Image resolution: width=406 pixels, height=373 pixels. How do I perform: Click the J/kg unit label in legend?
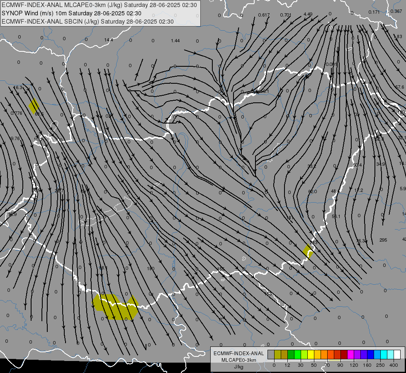[x=238, y=367]
